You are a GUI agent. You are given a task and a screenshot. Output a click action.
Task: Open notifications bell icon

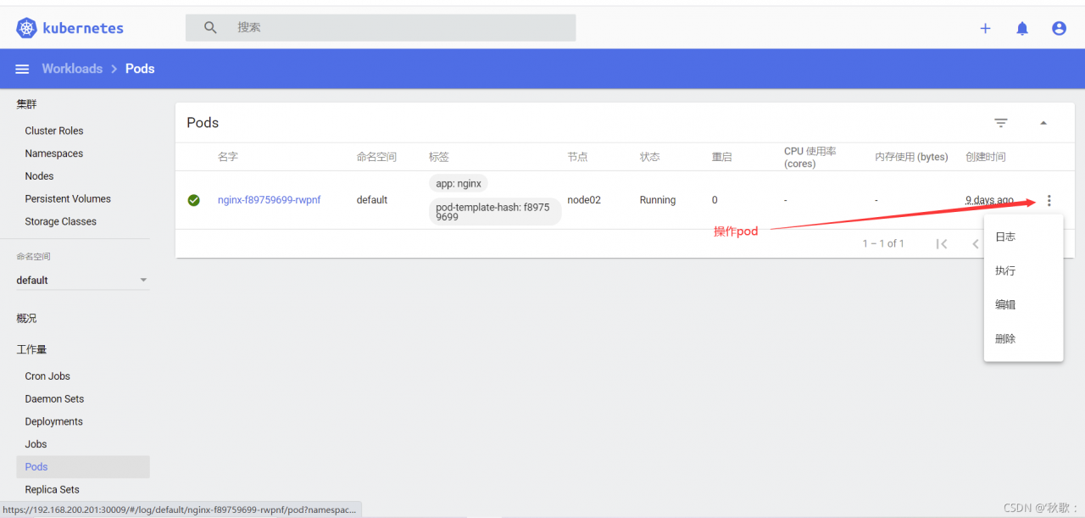[1022, 28]
